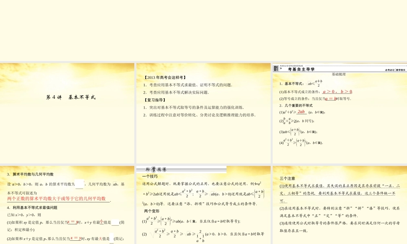Click the heading '4. 利用基本不等式求最值问题'
The width and height of the screenshot is (407, 244).
pos(32,208)
